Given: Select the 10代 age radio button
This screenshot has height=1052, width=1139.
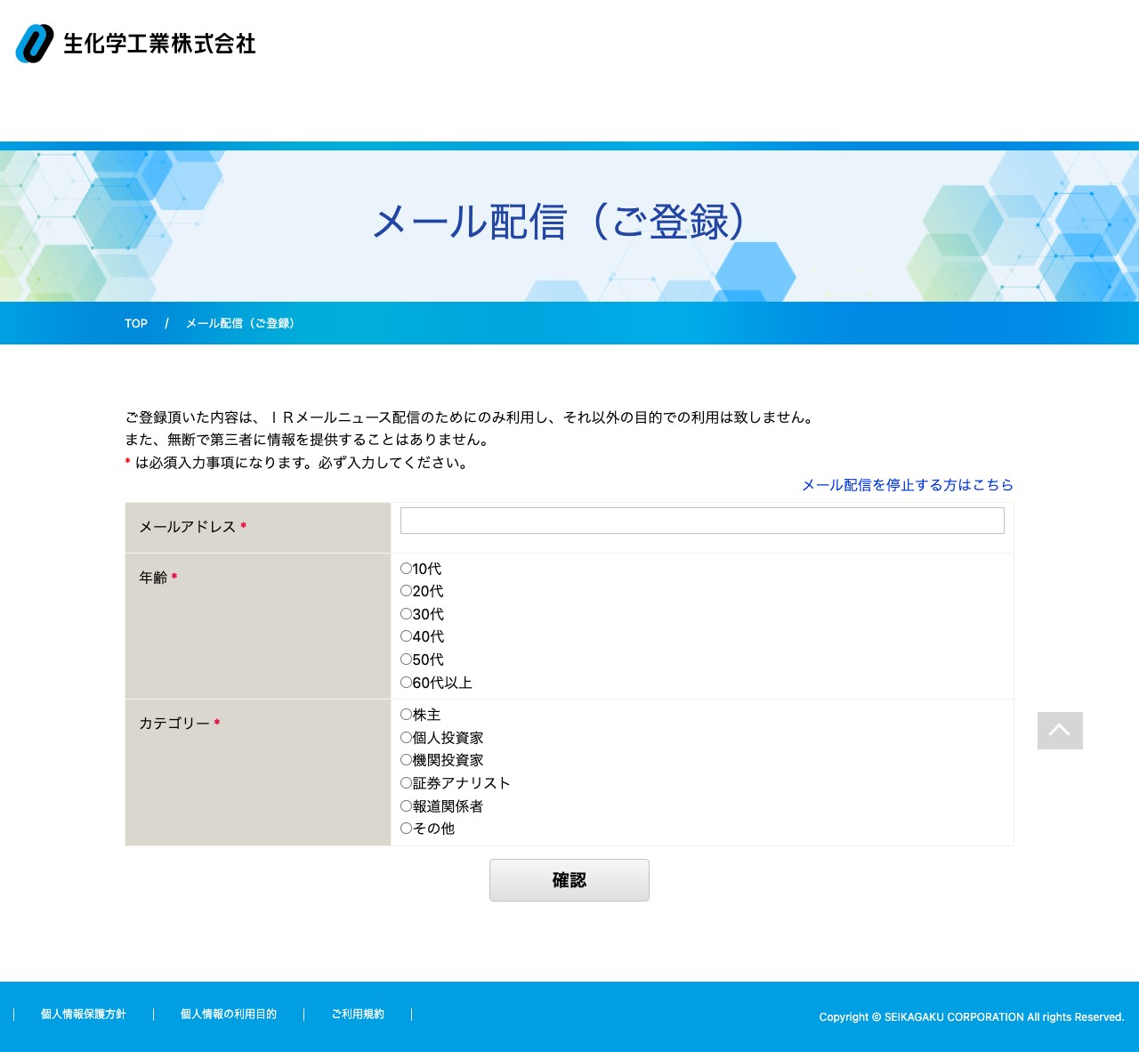Looking at the screenshot, I should click(x=406, y=569).
